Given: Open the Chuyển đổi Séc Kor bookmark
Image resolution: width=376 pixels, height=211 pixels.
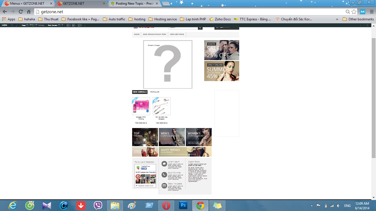Looking at the screenshot, I should click(294, 19).
